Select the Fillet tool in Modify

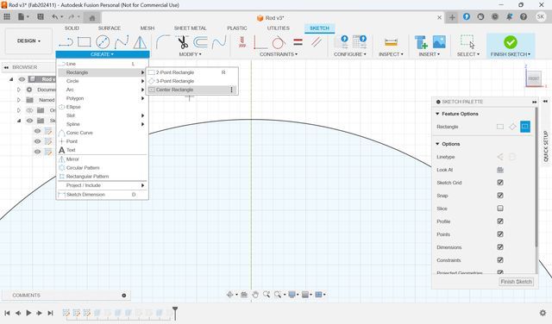[x=163, y=42]
